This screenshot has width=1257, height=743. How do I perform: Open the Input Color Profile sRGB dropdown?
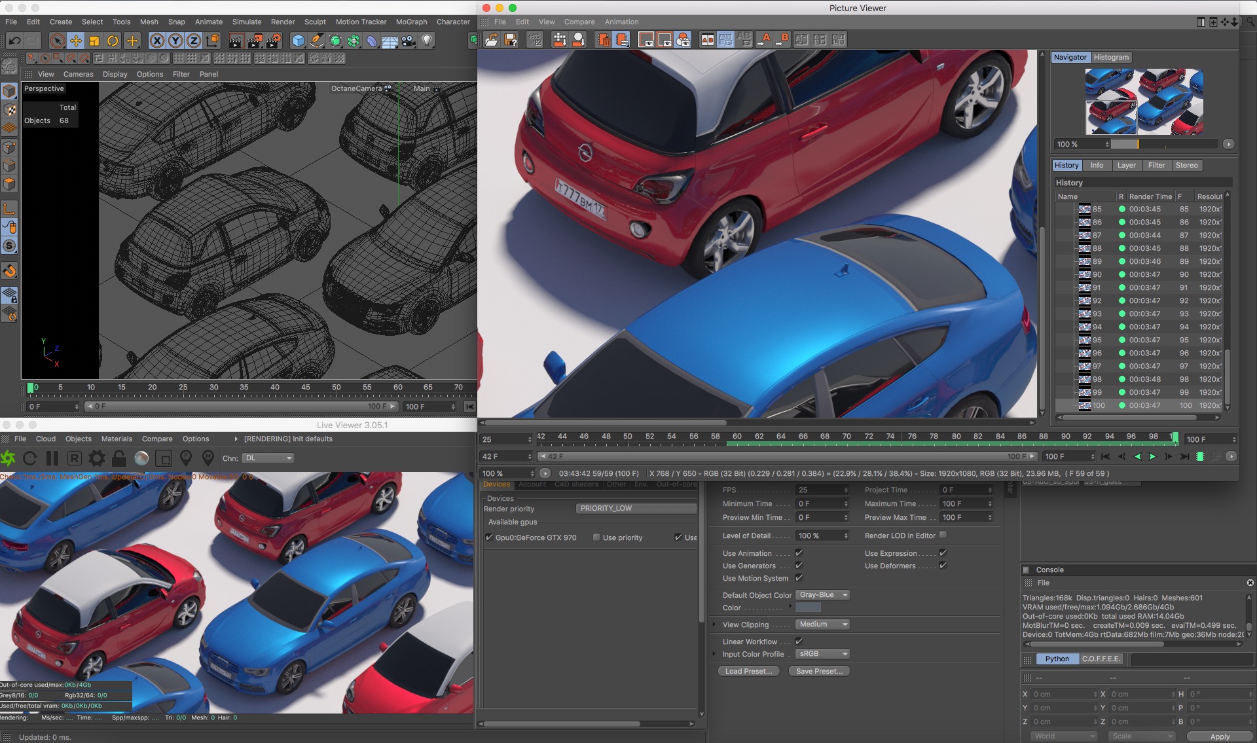coord(822,654)
